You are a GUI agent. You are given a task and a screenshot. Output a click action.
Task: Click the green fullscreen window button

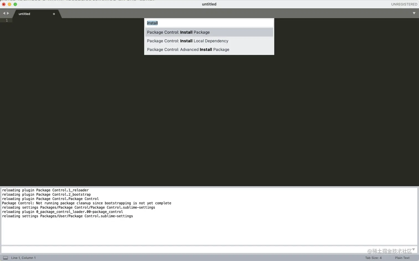tap(15, 4)
